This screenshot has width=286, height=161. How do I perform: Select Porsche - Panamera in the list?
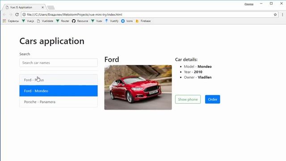[59, 102]
